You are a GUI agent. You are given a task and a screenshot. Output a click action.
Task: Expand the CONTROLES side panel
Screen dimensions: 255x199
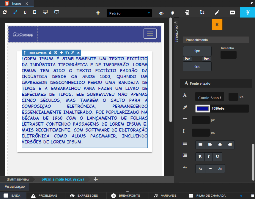click(177, 32)
